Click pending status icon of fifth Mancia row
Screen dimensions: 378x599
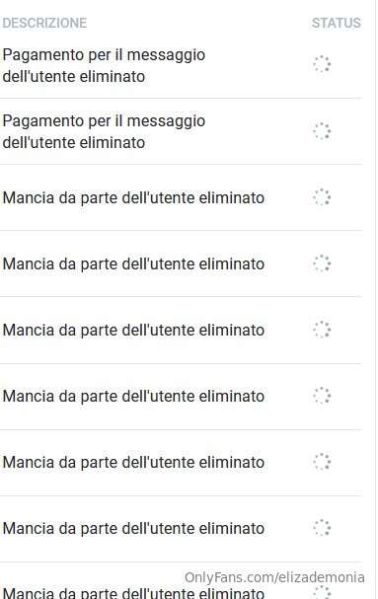click(322, 462)
